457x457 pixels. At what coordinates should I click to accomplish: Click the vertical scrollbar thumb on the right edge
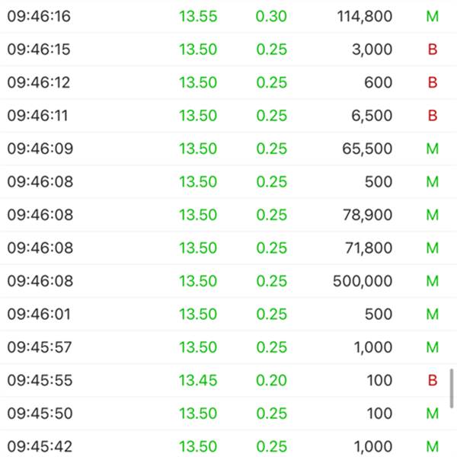tap(452, 388)
